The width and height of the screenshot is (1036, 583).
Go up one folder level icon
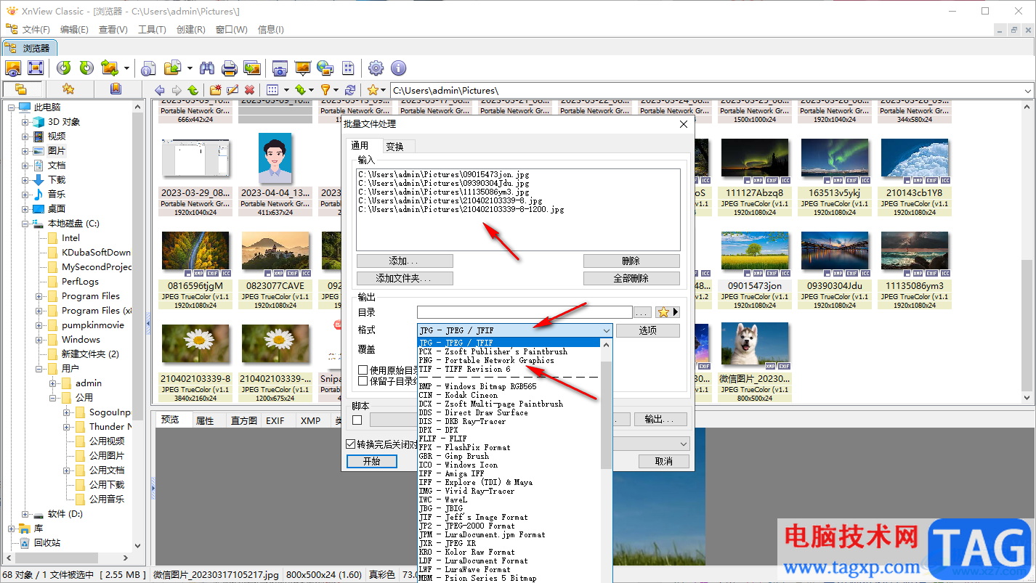point(193,90)
